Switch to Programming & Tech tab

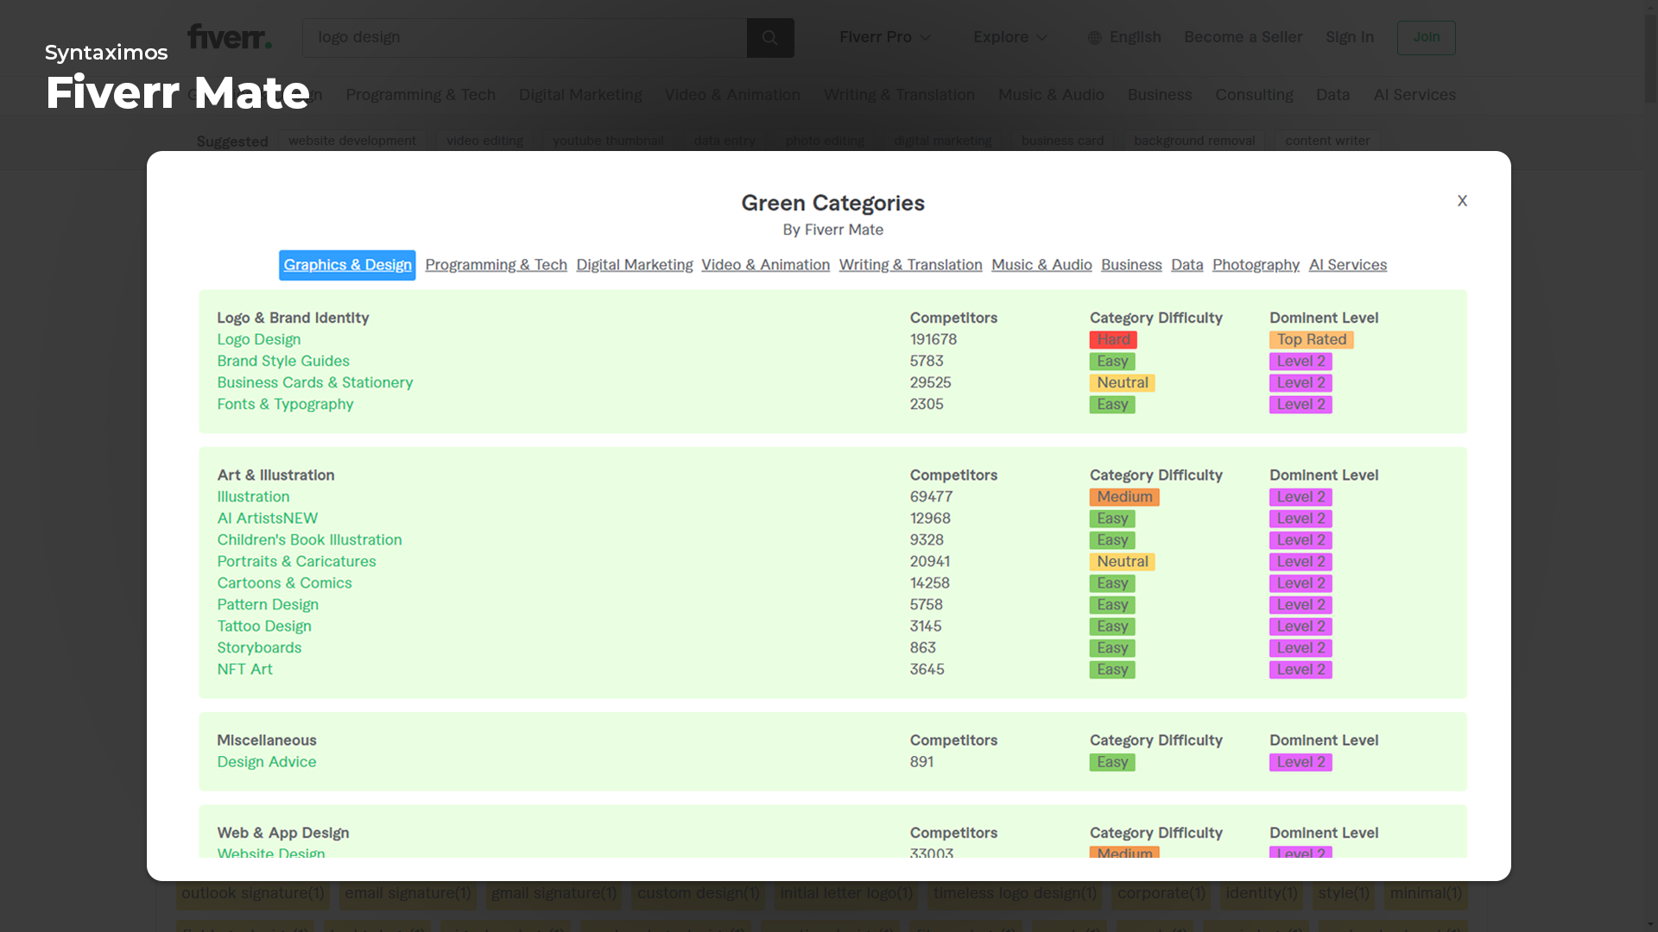[x=496, y=265]
